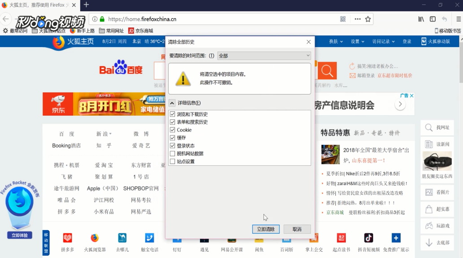
Task: Open the 触宝电话 app icon
Action: [149, 238]
